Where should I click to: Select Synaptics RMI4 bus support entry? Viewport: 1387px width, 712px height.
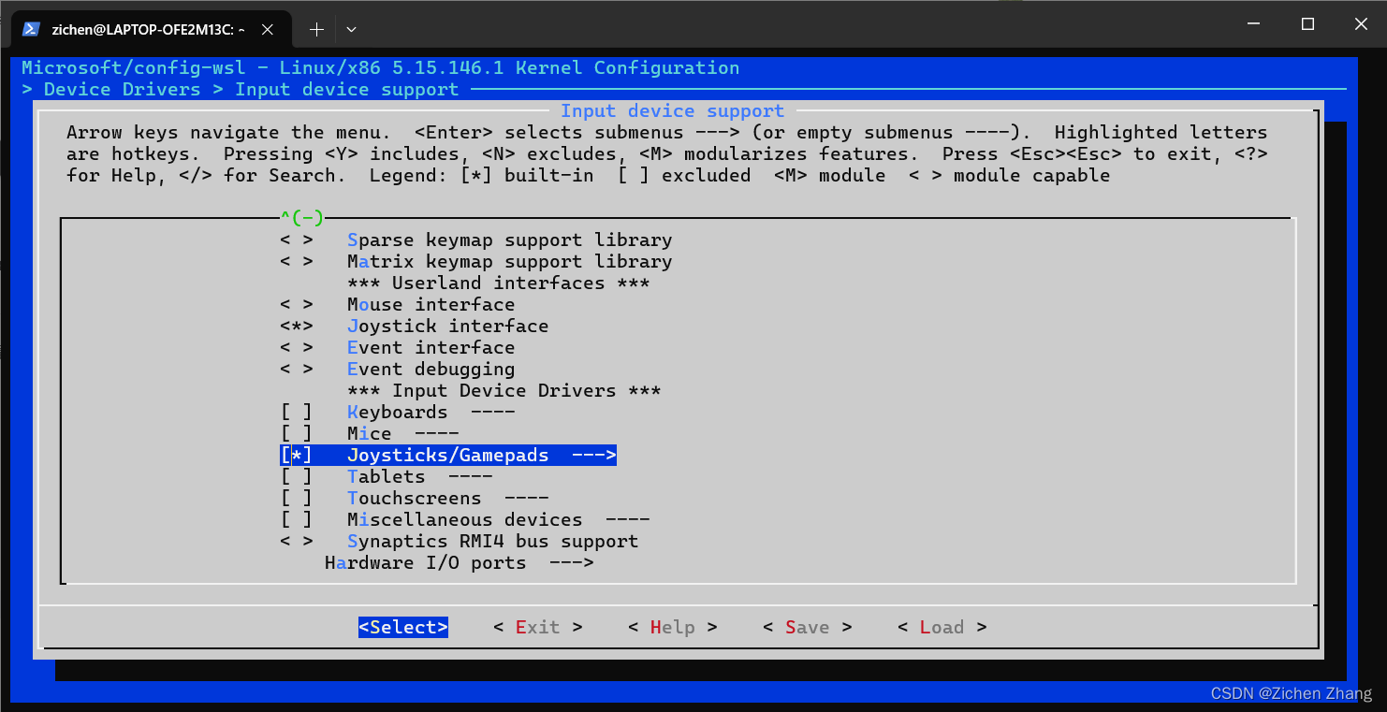[x=492, y=542]
